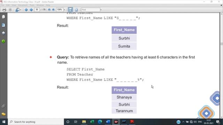
Task: Click the Tarannum cell in result table
Action: click(x=124, y=111)
